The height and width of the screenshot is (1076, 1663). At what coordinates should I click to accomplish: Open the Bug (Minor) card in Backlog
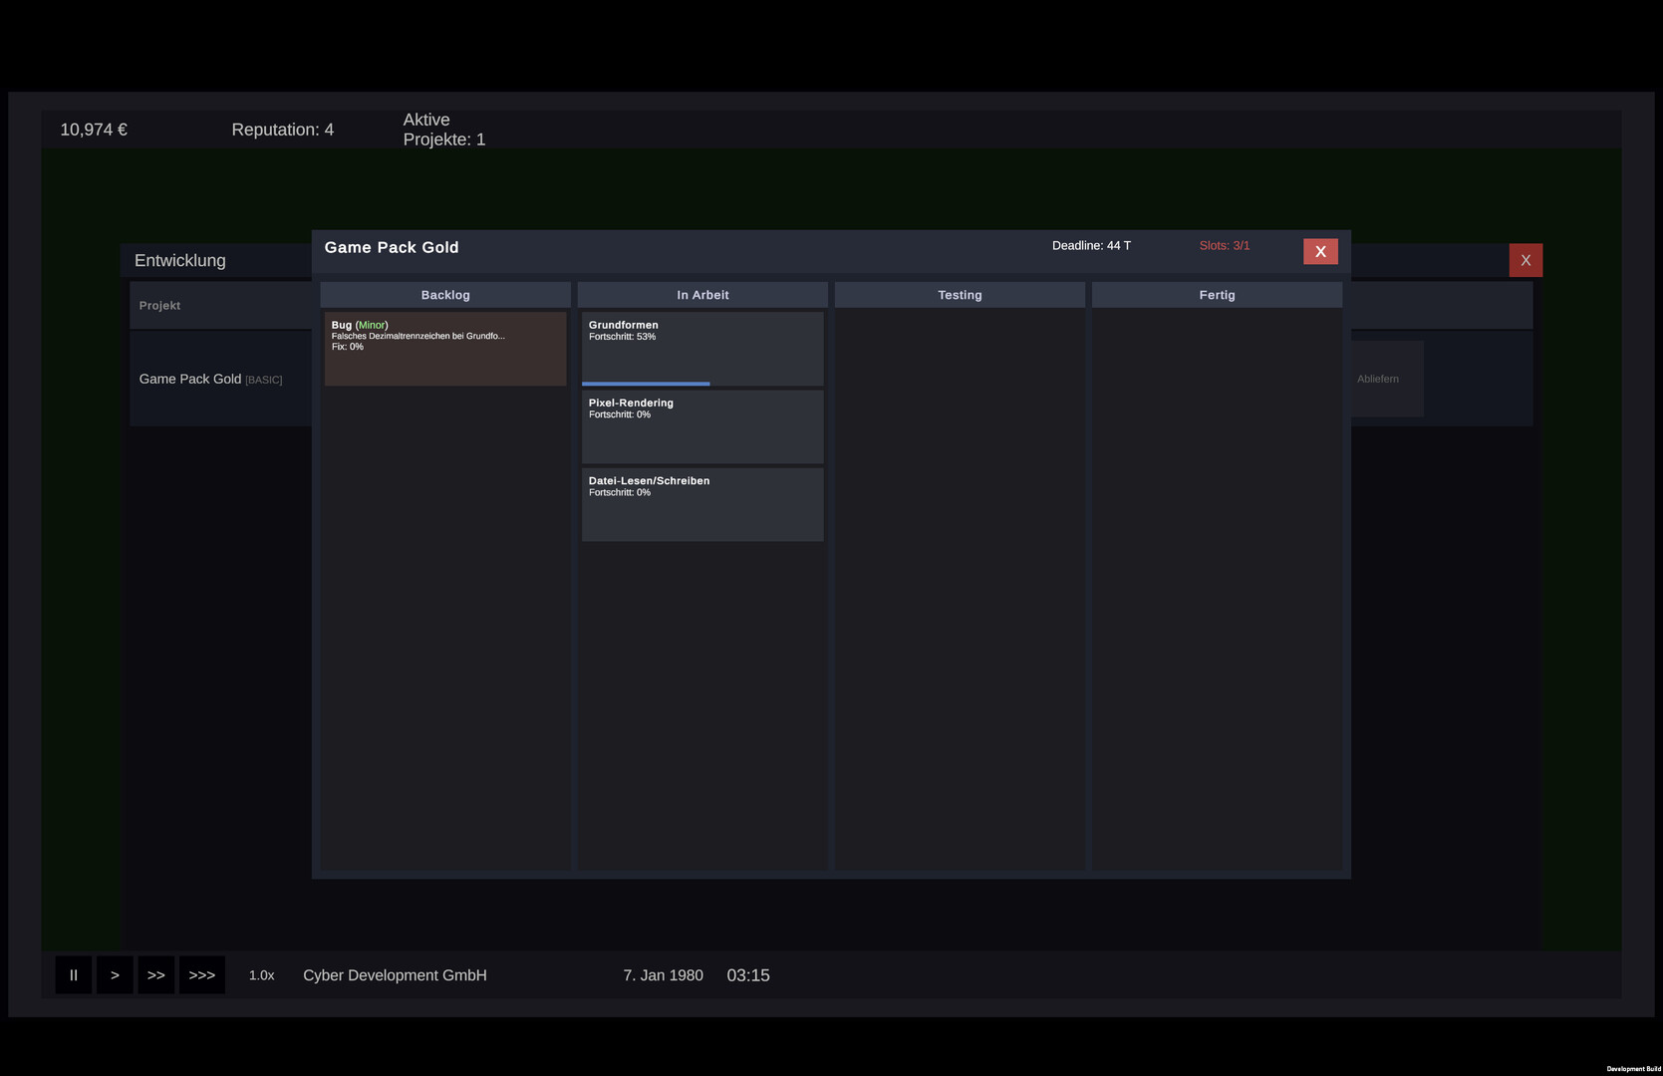[x=444, y=348]
